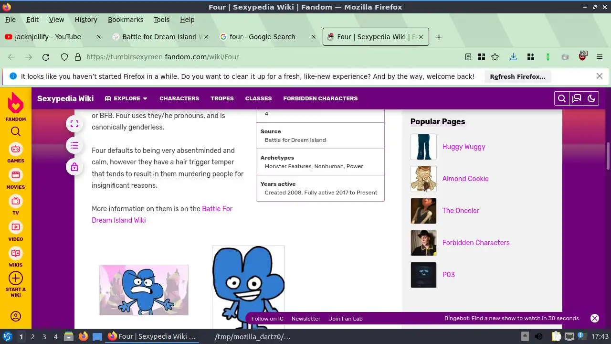611x344 pixels.
Task: Click the page lock icon
Action: click(74, 167)
